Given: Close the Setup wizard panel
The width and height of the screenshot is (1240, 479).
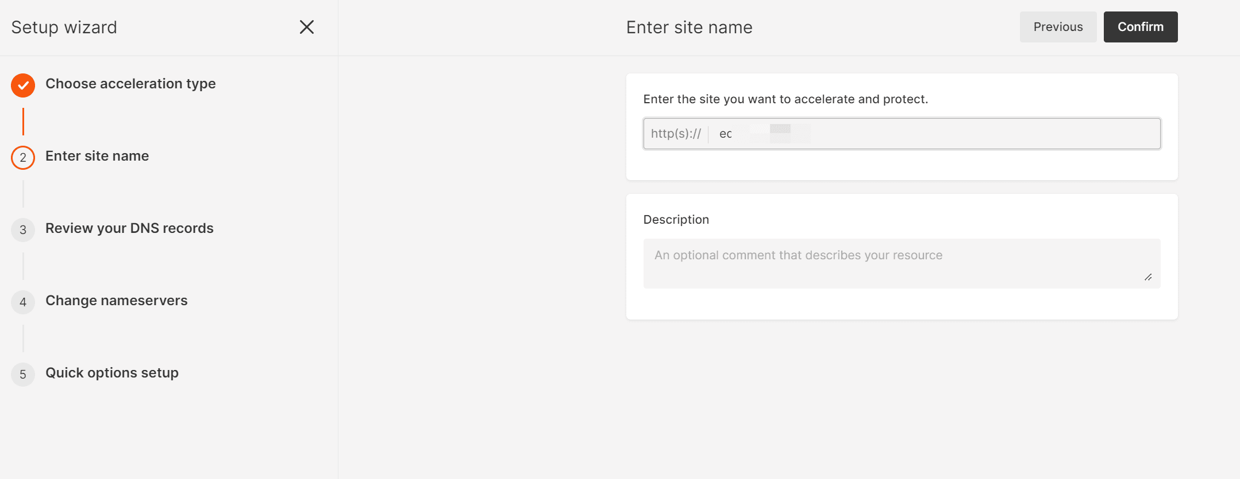Looking at the screenshot, I should pos(306,27).
